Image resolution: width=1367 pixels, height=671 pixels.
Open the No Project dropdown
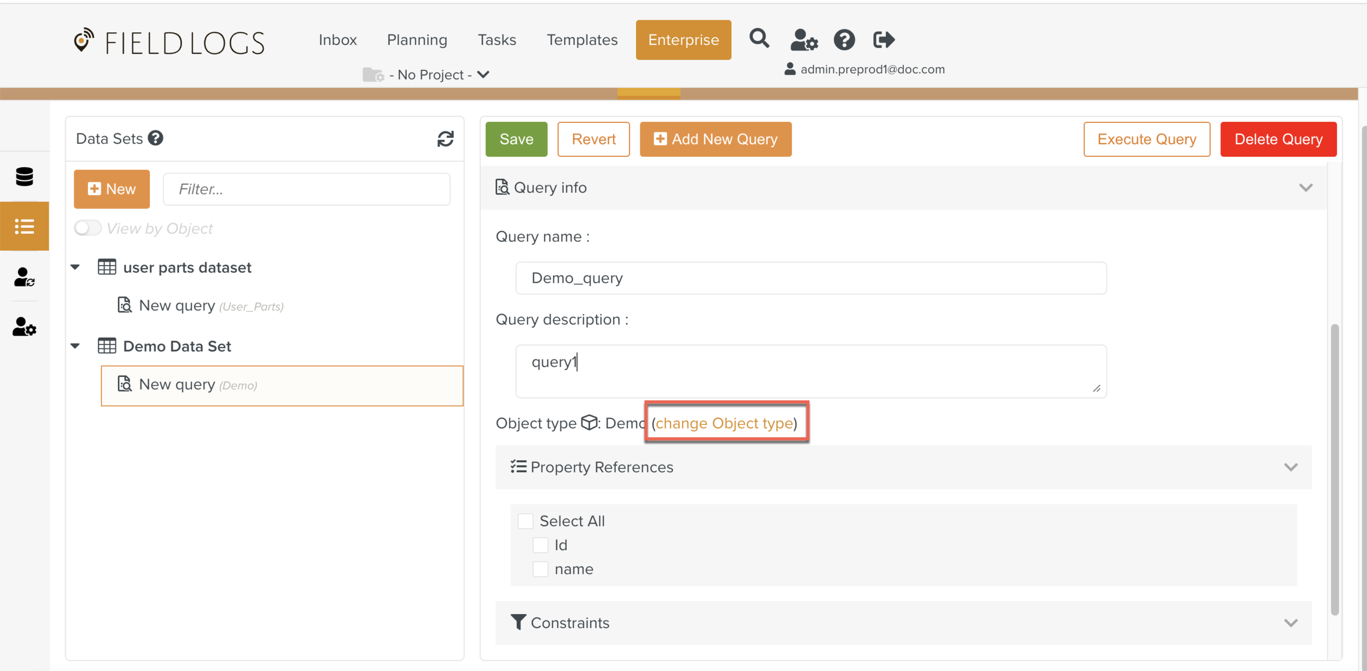437,74
